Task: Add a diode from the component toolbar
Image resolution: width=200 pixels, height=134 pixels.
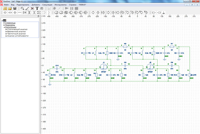Action: pyautogui.click(x=24, y=13)
